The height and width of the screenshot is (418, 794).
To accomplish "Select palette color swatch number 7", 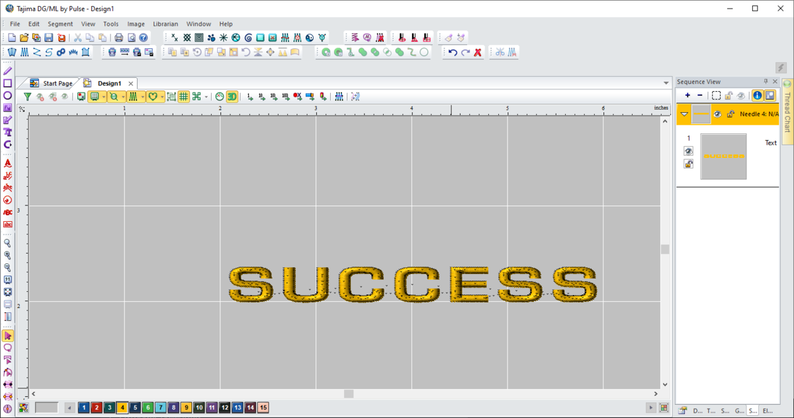I will (160, 407).
